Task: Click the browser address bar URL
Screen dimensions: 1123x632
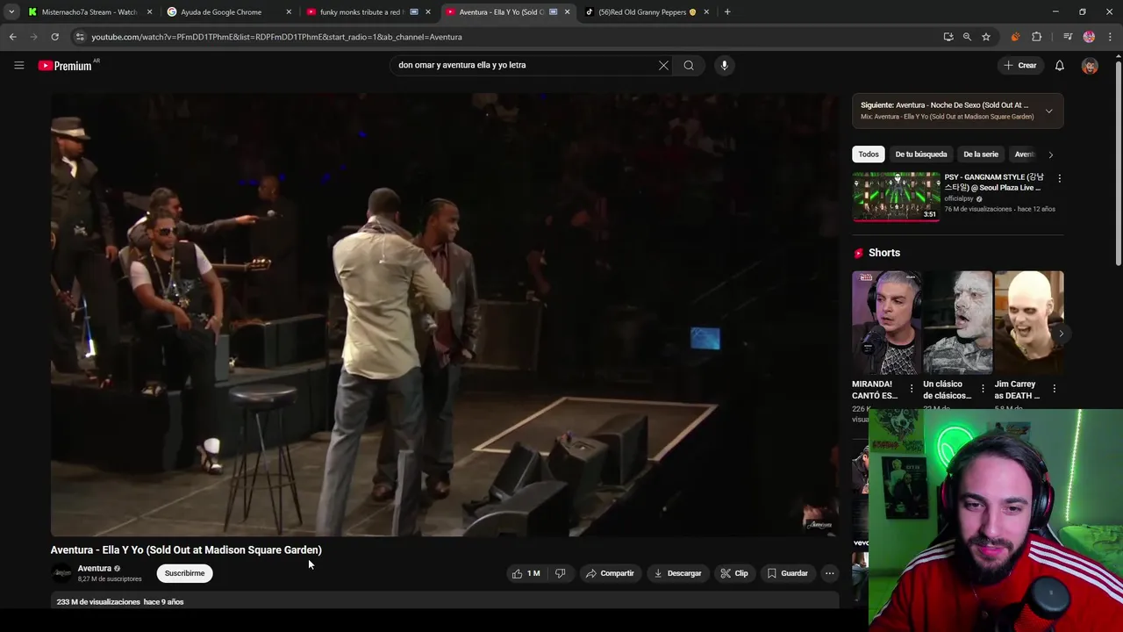Action: [x=276, y=37]
